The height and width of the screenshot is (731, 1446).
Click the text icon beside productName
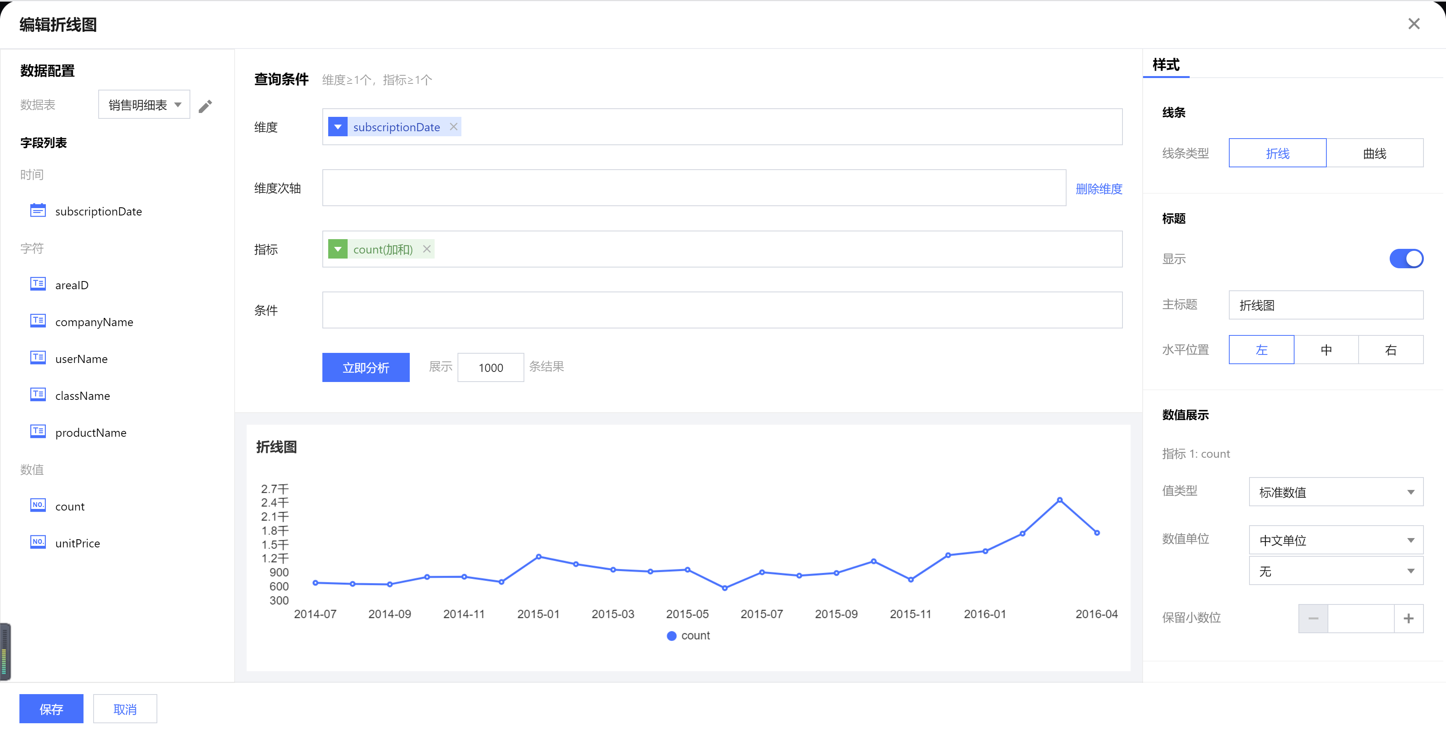38,431
